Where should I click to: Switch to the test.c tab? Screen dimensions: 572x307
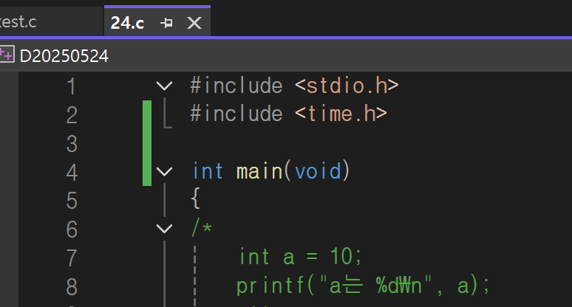pos(18,22)
